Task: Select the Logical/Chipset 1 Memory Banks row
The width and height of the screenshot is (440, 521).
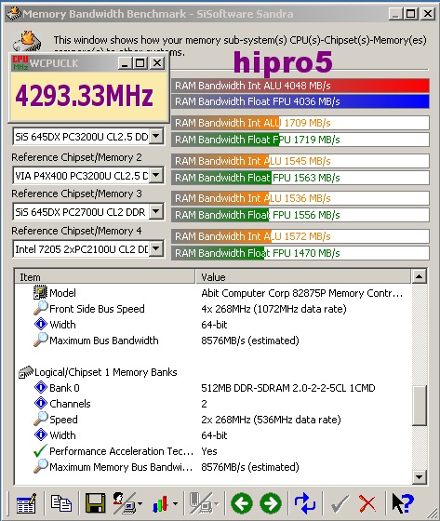Action: 213,372
